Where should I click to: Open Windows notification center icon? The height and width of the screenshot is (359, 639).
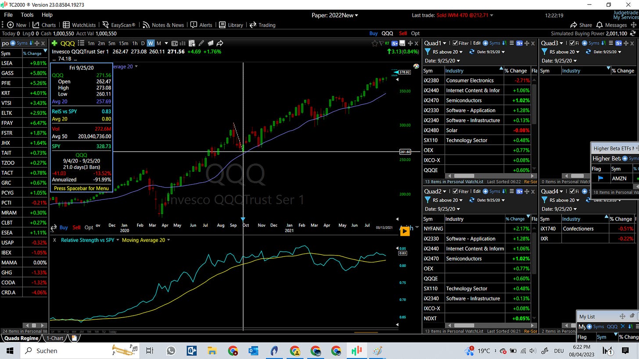625,351
